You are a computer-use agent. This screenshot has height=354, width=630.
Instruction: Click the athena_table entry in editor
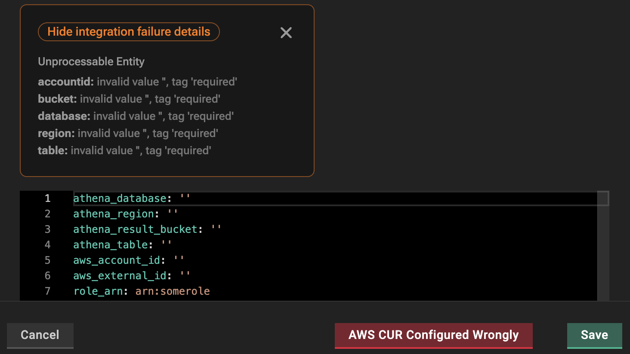click(x=111, y=245)
